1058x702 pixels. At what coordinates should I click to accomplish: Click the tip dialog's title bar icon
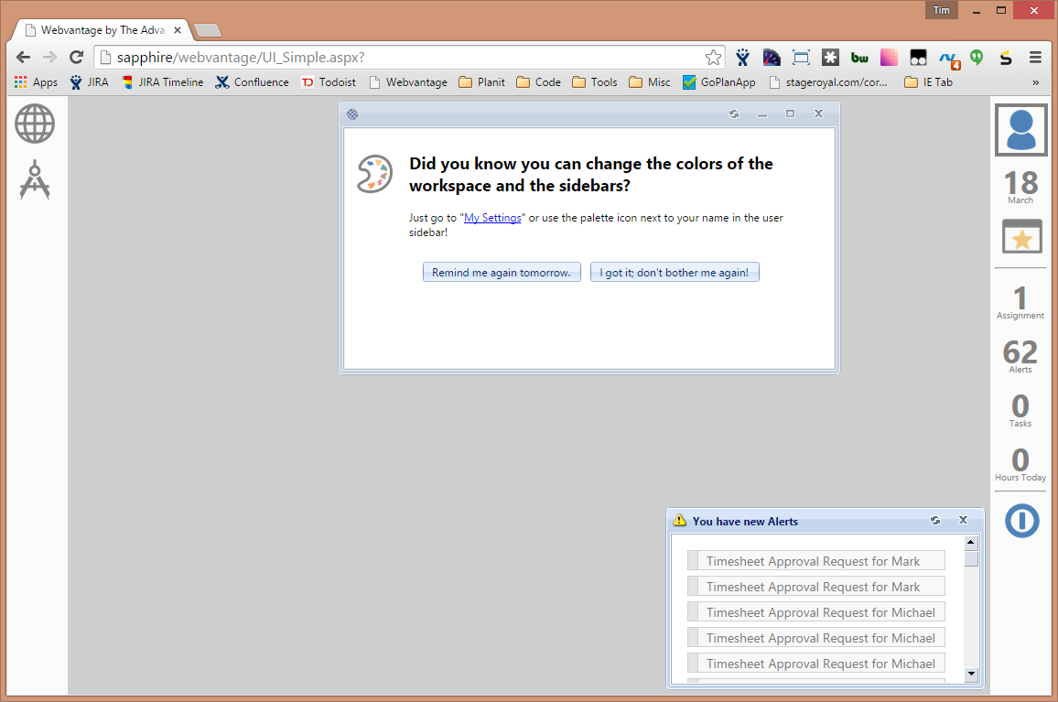(x=352, y=114)
